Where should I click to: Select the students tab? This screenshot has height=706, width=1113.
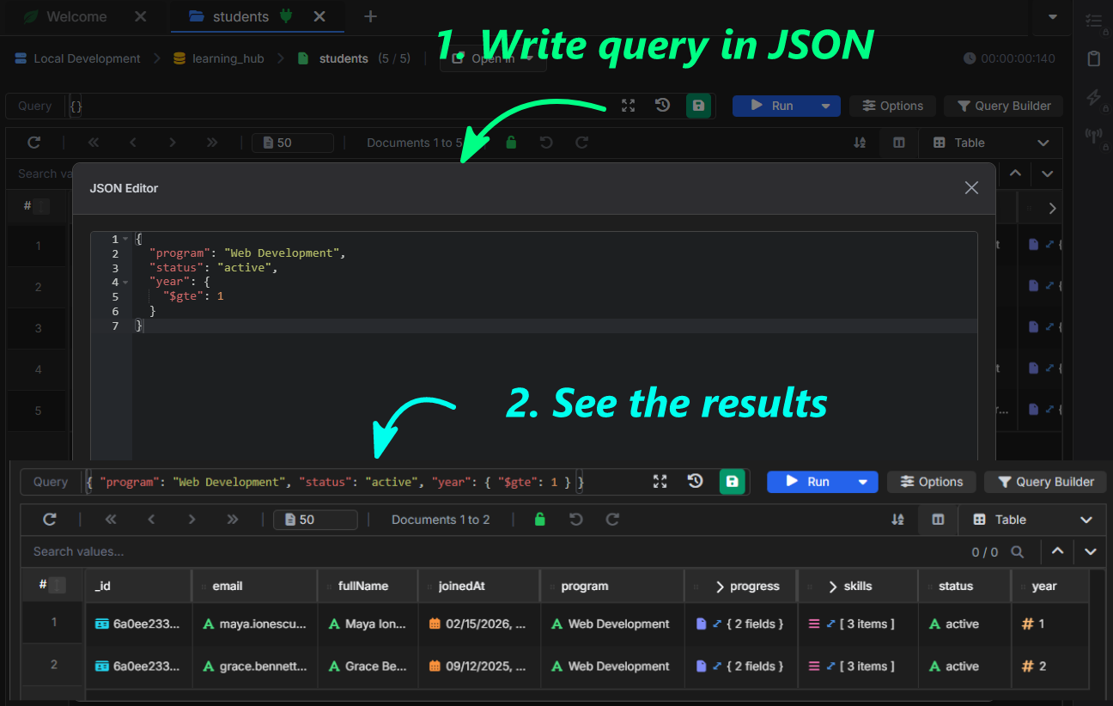240,16
